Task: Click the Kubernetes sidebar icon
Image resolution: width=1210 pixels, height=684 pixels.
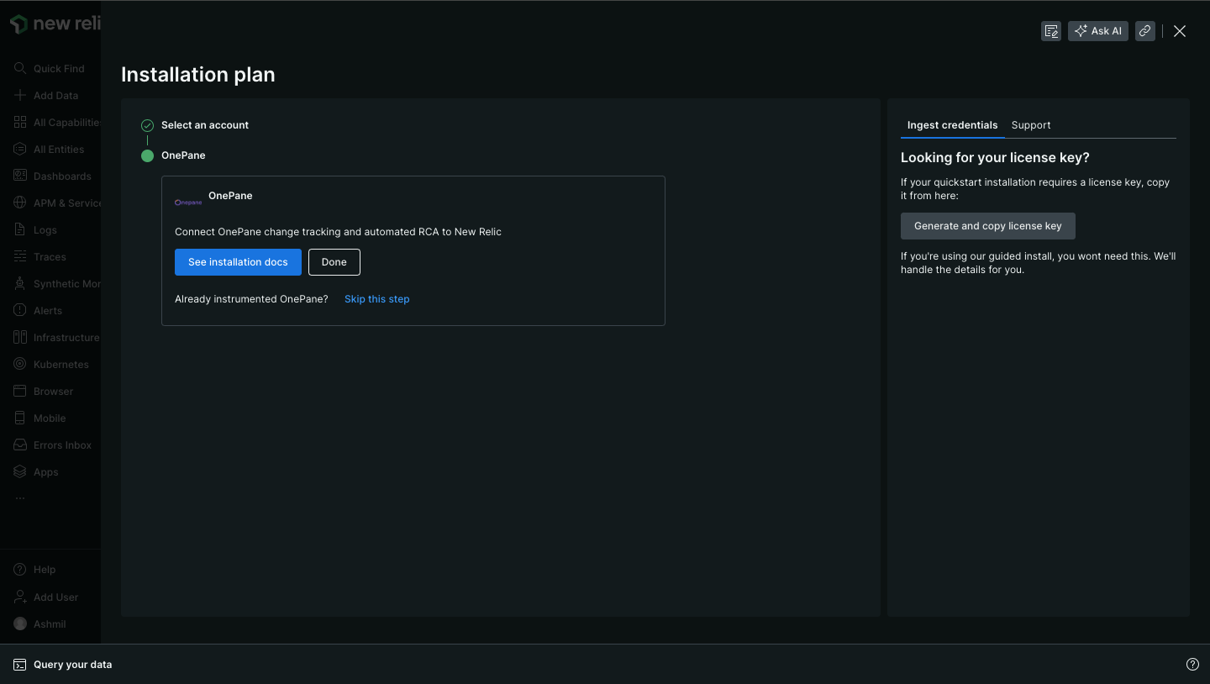Action: coord(20,364)
